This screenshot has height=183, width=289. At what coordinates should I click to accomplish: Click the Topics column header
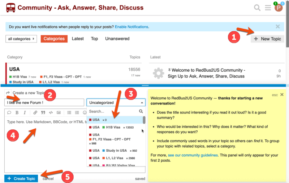tap(135, 57)
